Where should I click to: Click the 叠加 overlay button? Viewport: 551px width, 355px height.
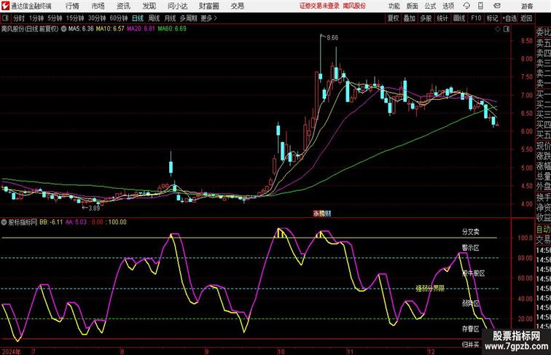pyautogui.click(x=410, y=18)
